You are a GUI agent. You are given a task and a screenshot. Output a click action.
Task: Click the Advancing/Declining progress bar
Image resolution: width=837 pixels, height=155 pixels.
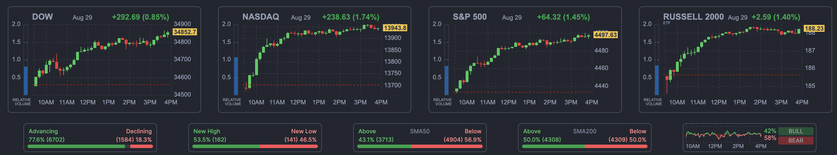pos(90,146)
